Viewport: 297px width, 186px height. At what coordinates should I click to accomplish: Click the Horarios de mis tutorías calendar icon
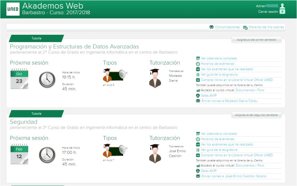coord(245,27)
